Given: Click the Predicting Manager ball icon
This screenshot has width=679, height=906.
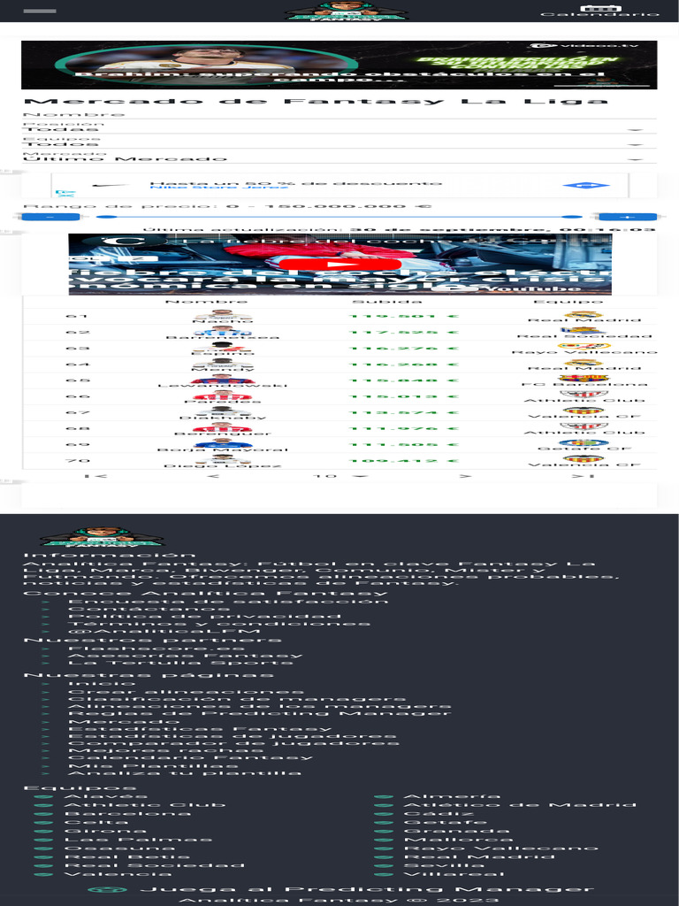Looking at the screenshot, I should pyautogui.click(x=107, y=890).
